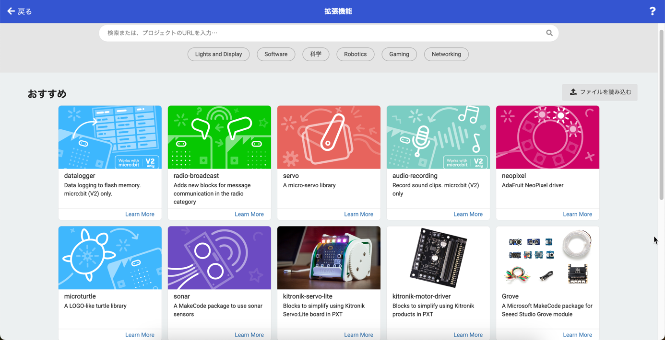The width and height of the screenshot is (665, 340).
Task: Click the upload icon on import button
Action: coord(573,91)
